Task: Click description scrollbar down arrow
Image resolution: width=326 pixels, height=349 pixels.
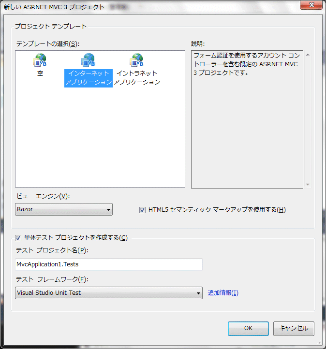Action: pos(308,184)
